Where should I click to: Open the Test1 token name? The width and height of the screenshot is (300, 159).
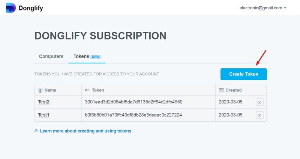(x=43, y=115)
